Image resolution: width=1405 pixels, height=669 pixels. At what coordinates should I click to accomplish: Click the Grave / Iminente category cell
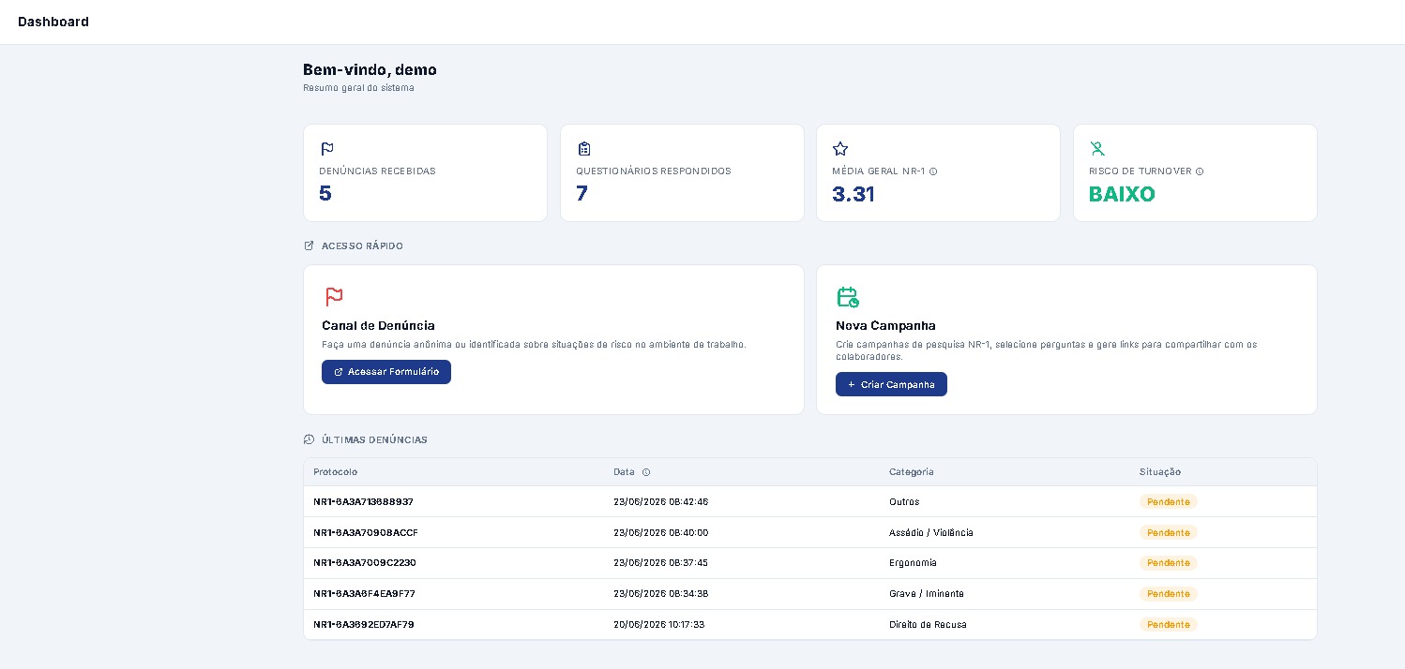[927, 594]
